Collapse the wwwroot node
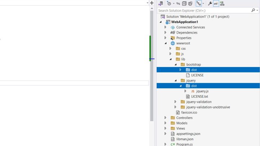260x146 pixels. click(x=165, y=43)
